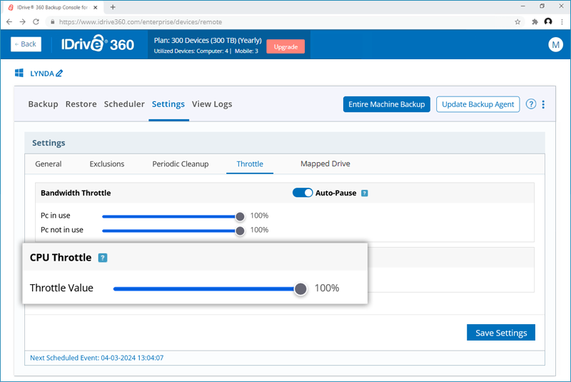Click the Throttle Value slider handle
571x382 pixels.
[300, 289]
